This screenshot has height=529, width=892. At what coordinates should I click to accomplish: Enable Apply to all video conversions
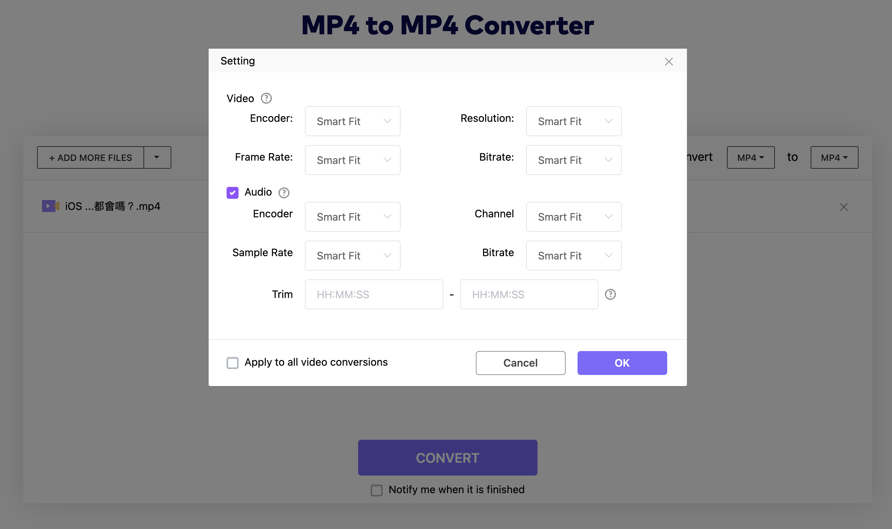click(x=233, y=363)
